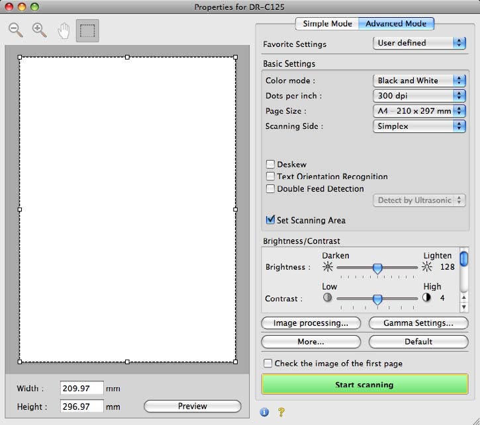Click the top-center scan area handle
This screenshot has width=480, height=425.
(127, 57)
